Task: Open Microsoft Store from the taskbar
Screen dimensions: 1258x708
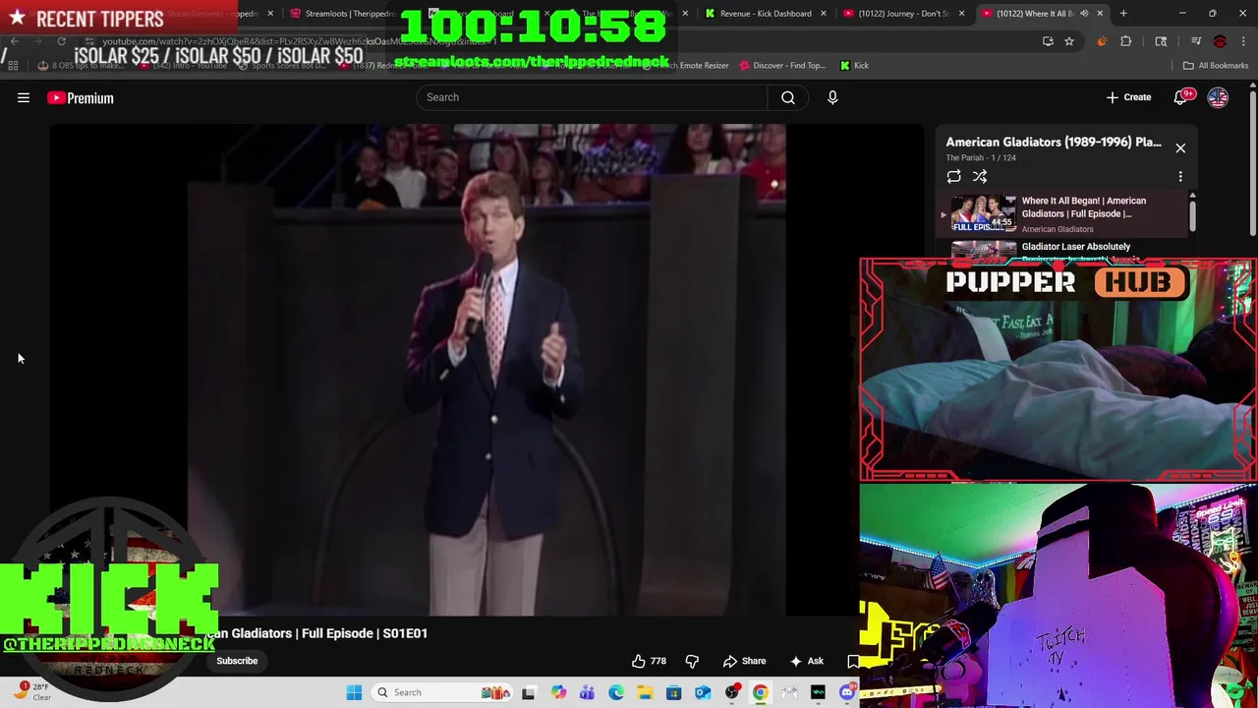Action: (x=673, y=692)
